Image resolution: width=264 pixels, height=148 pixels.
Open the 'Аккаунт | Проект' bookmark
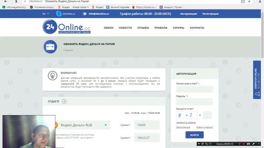(x=171, y=7)
